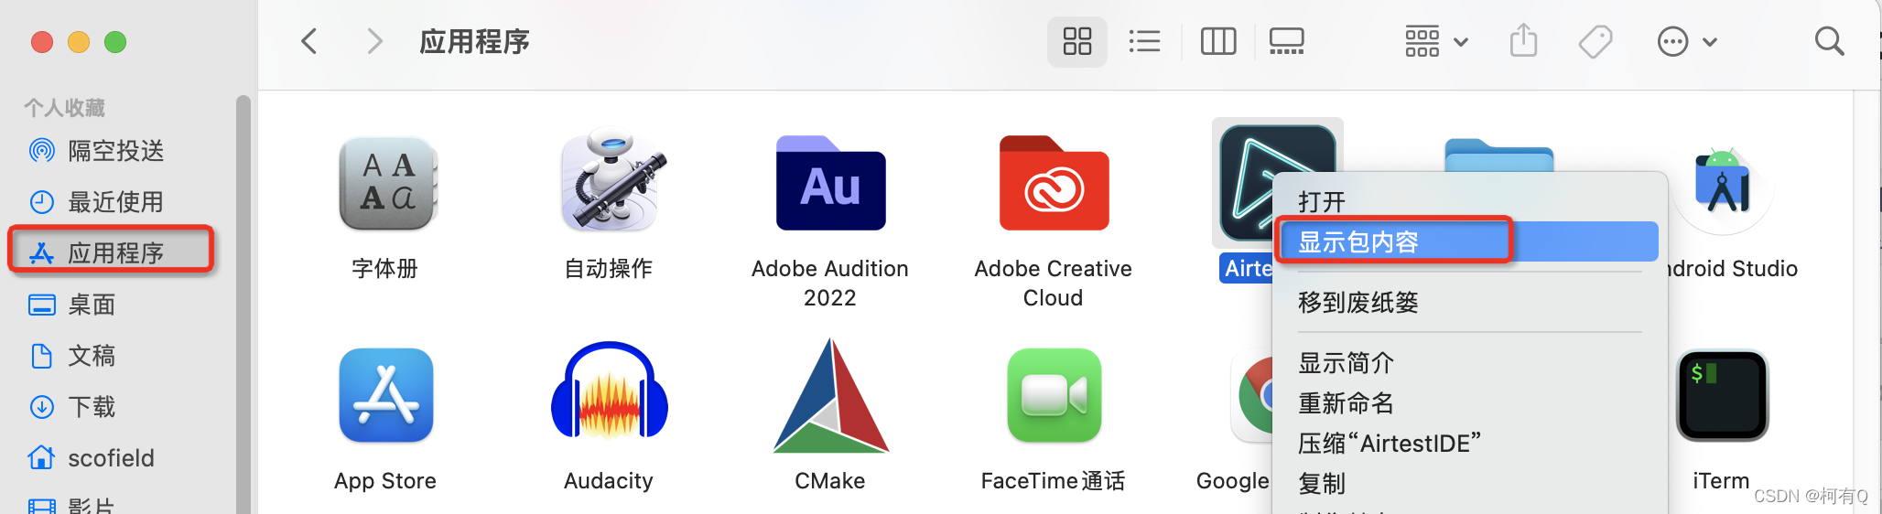Click the App Store label text
This screenshot has height=514, width=1882.
click(x=385, y=480)
